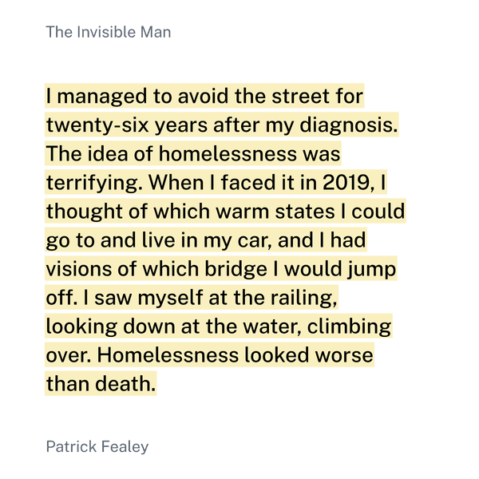
Task: Select the line The idea of homelessness was
Action: [x=193, y=153]
